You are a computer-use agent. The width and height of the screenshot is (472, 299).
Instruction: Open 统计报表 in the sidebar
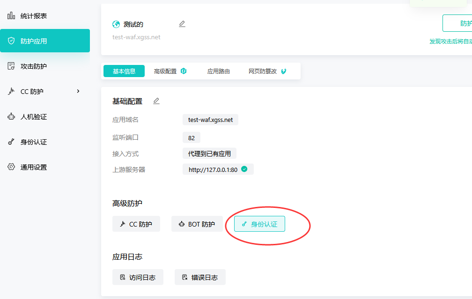coord(33,16)
